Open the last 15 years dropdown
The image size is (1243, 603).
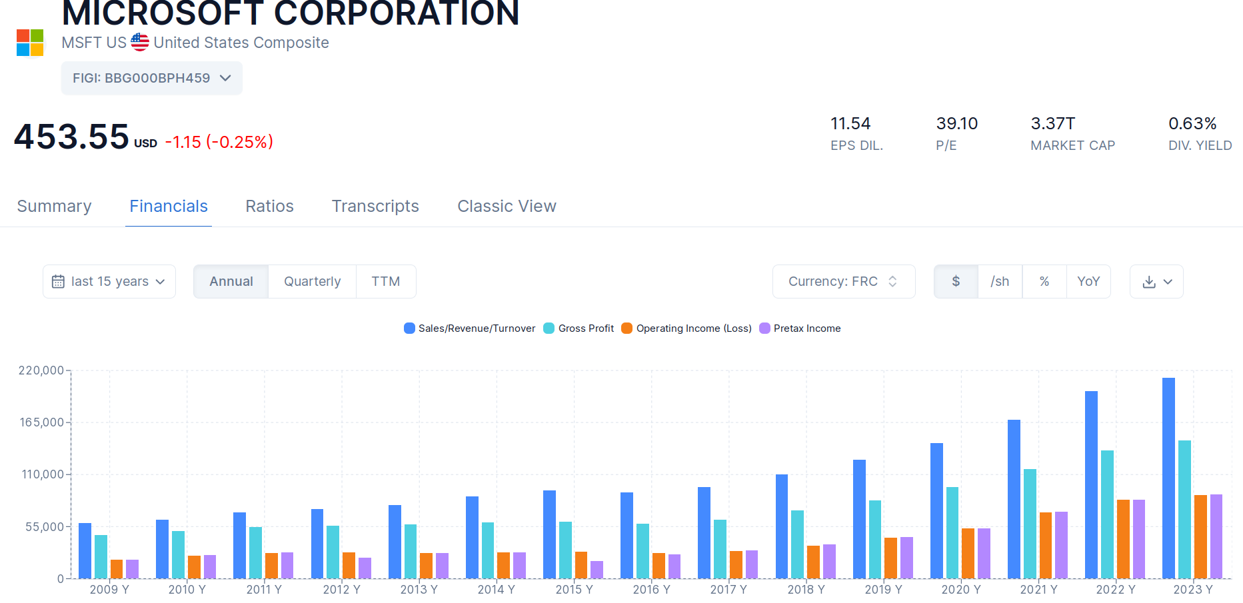pos(109,282)
